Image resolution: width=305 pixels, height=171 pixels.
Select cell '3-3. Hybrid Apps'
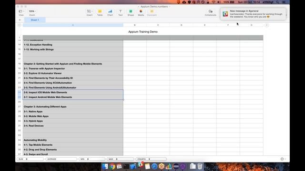pos(73,121)
